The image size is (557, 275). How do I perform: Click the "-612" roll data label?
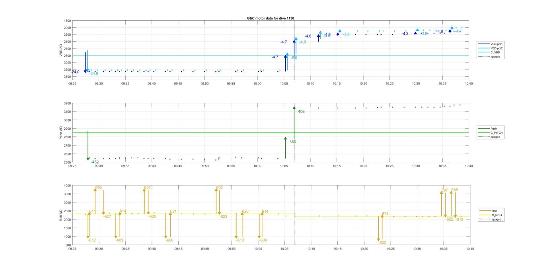pyautogui.click(x=92, y=240)
